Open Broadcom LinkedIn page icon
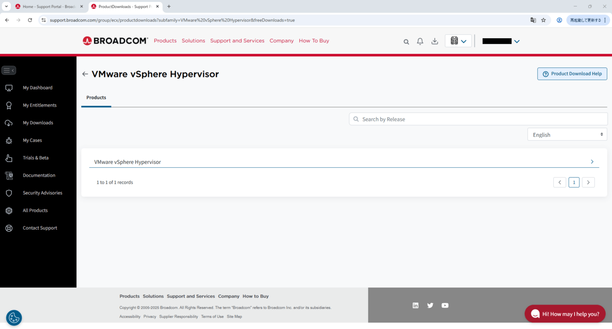The height and width of the screenshot is (329, 612). point(415,305)
